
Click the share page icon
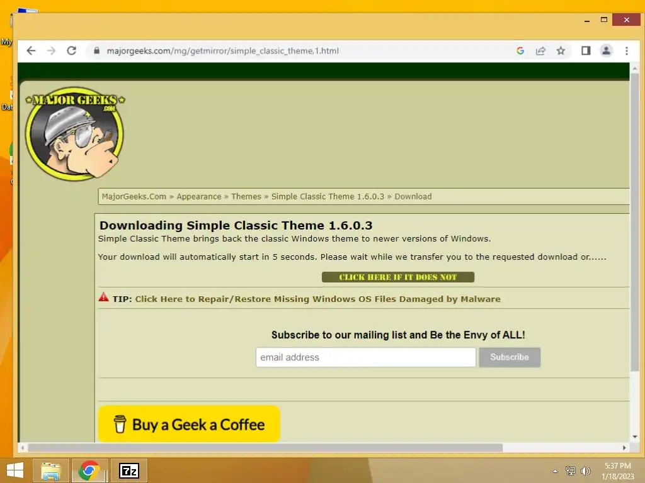[540, 50]
